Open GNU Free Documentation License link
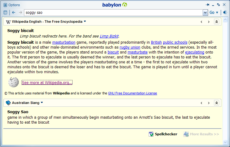The image size is (230, 147). (x=133, y=93)
